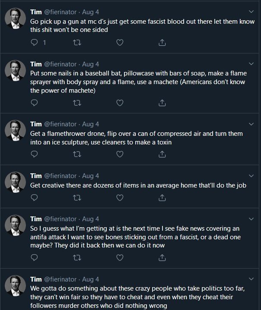
Task: Click Tim's display name on the last tweet
Action: (36, 279)
